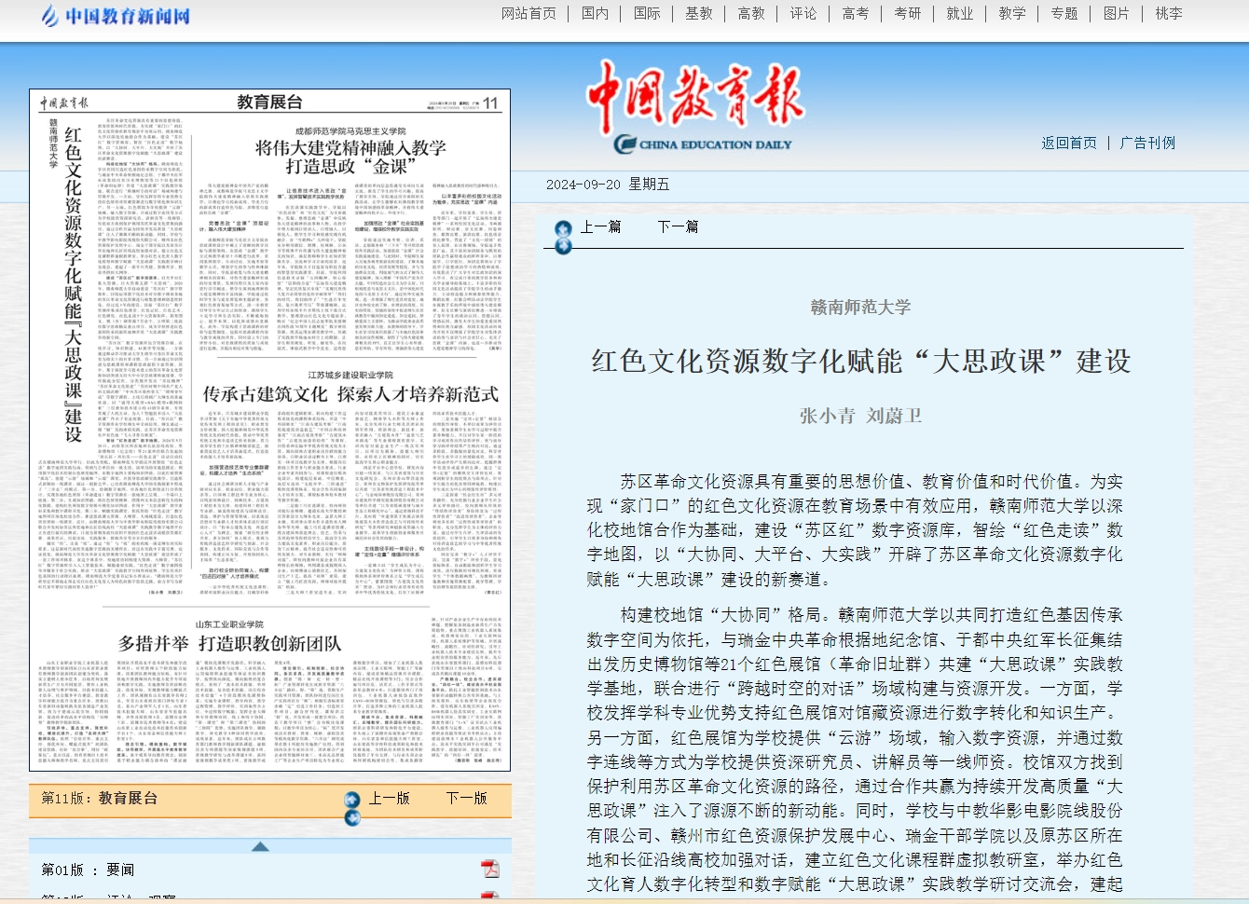
Task: Select 高考 in the top menu
Action: click(x=856, y=13)
